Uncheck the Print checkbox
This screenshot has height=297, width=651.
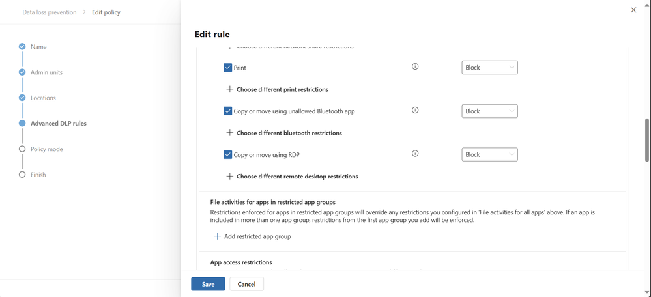[227, 68]
